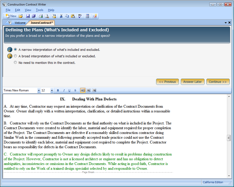Screen dimensions: 234x187
Task: Align text right
Action: coord(94,90)
